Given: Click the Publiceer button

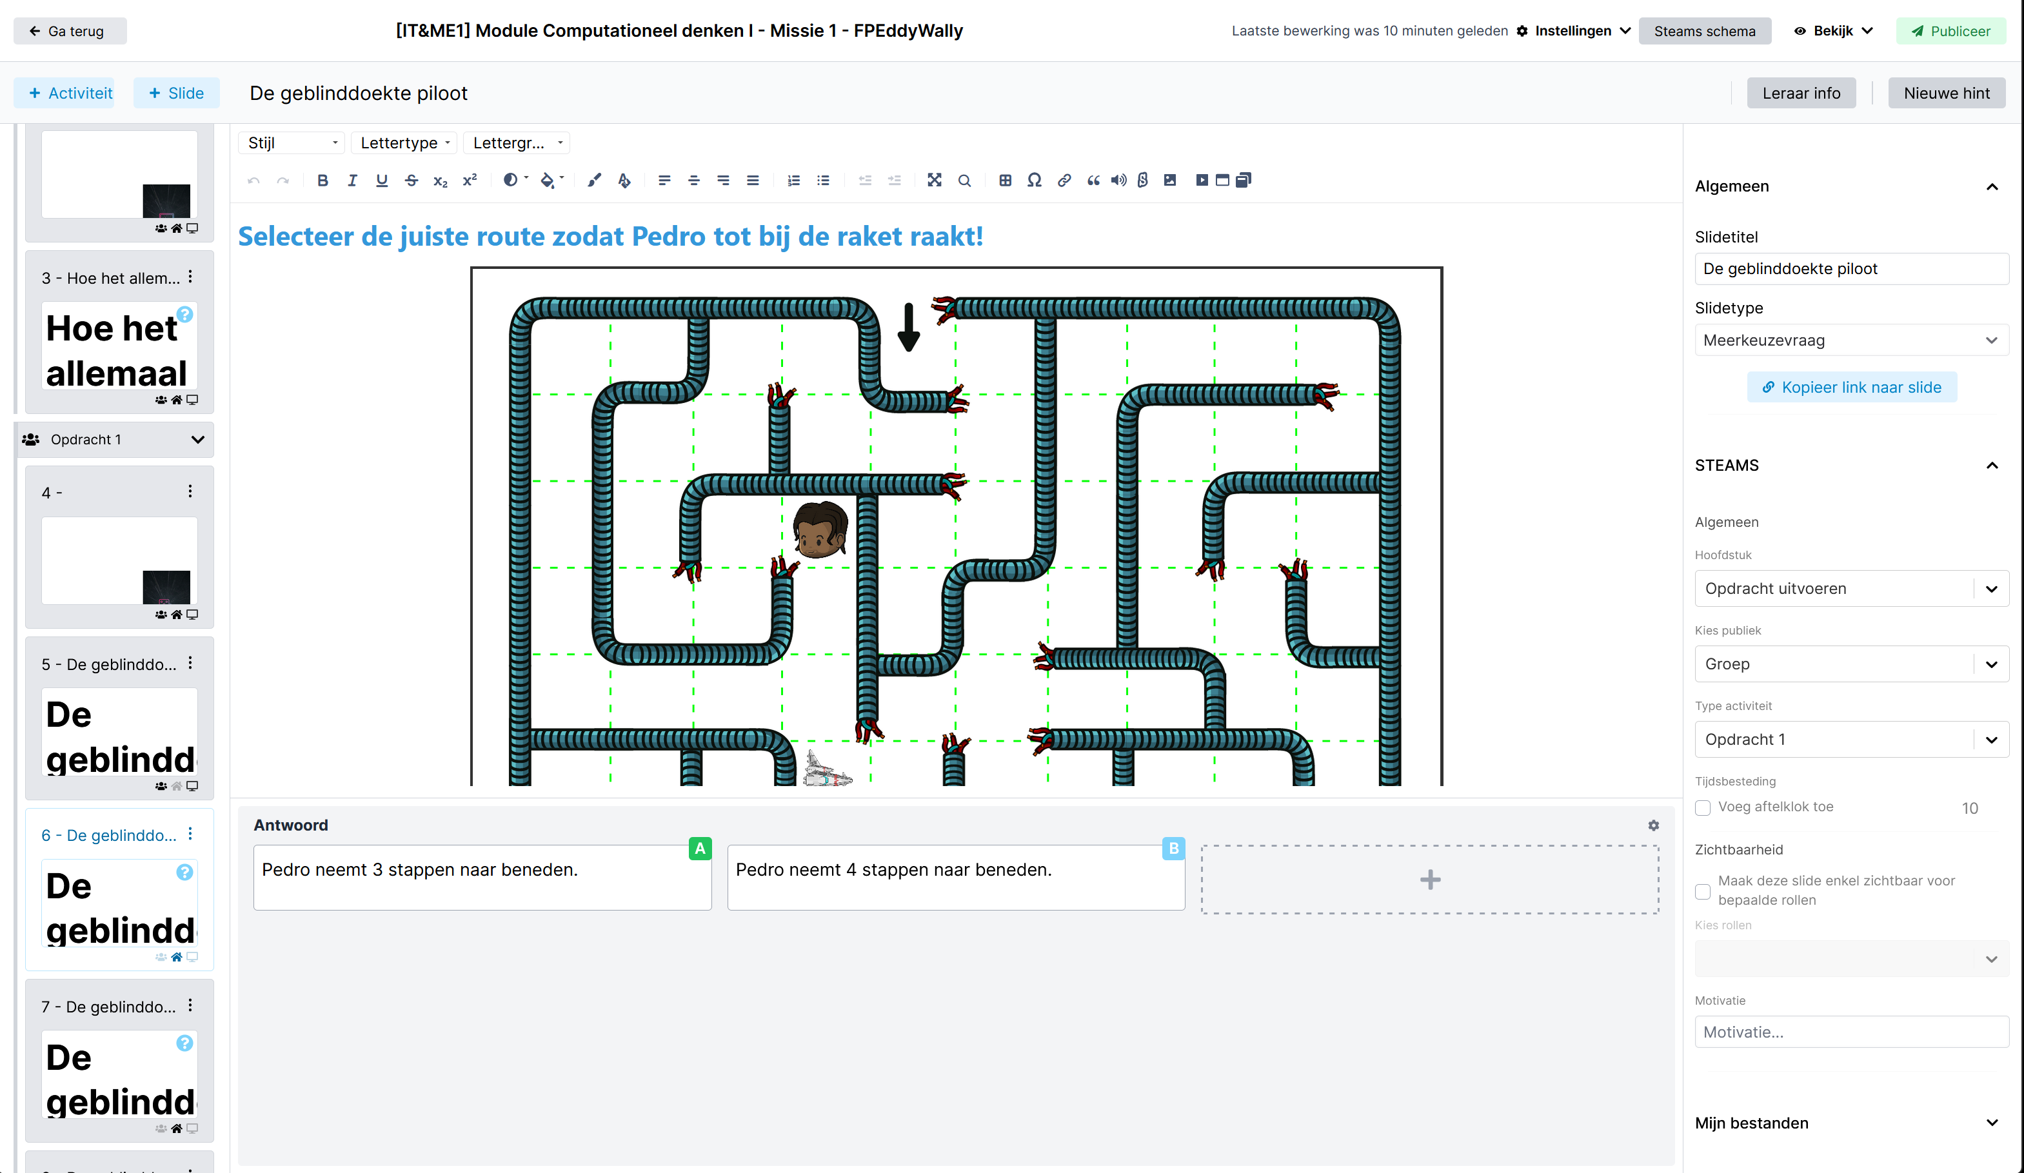Looking at the screenshot, I should coord(1950,30).
